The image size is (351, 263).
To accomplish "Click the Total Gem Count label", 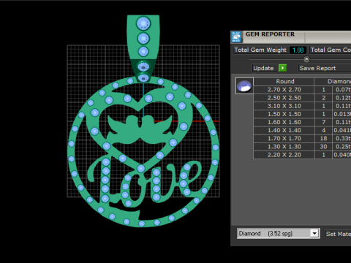I will tap(331, 50).
